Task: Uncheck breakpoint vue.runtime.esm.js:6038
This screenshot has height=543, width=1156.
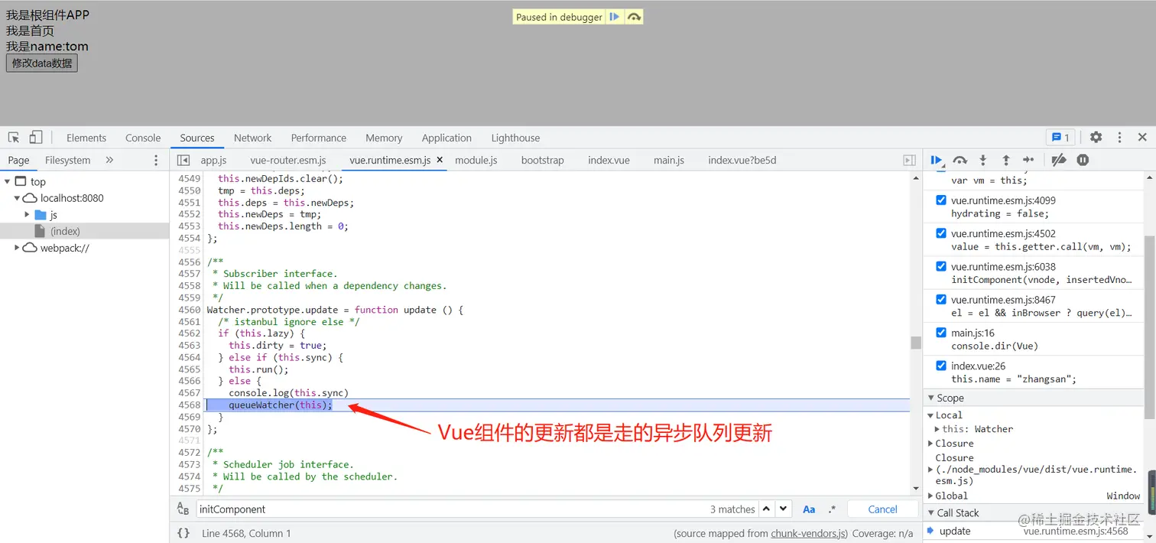Action: point(941,266)
